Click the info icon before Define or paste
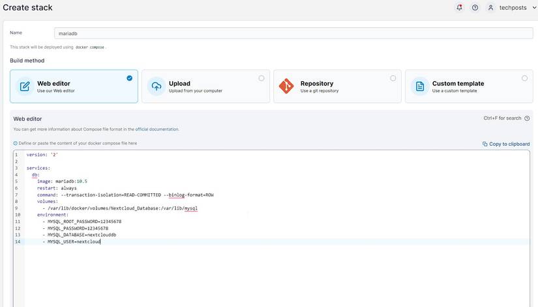Image resolution: width=538 pixels, height=307 pixels. [x=15, y=143]
